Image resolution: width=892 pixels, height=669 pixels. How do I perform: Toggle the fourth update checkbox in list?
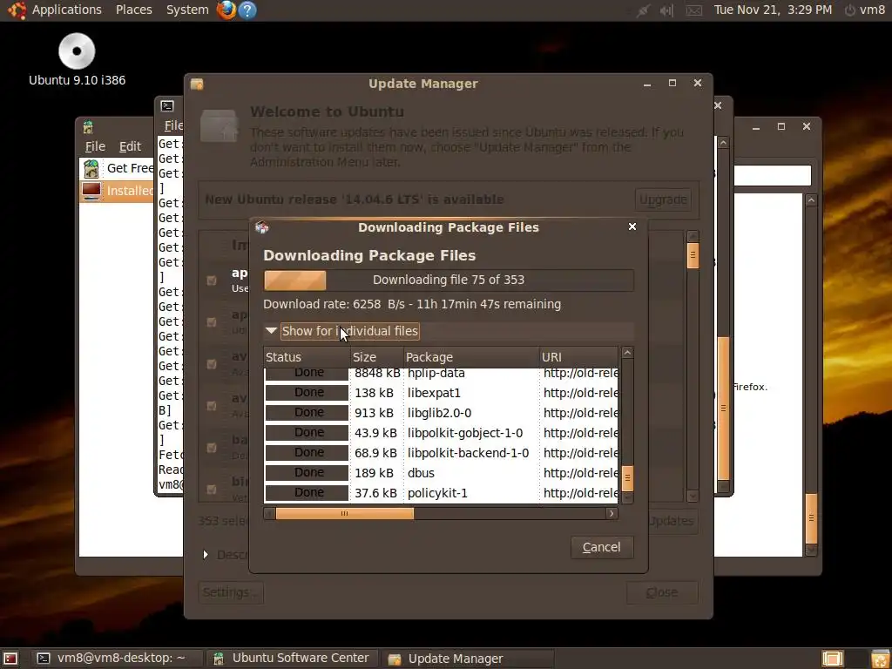212,406
